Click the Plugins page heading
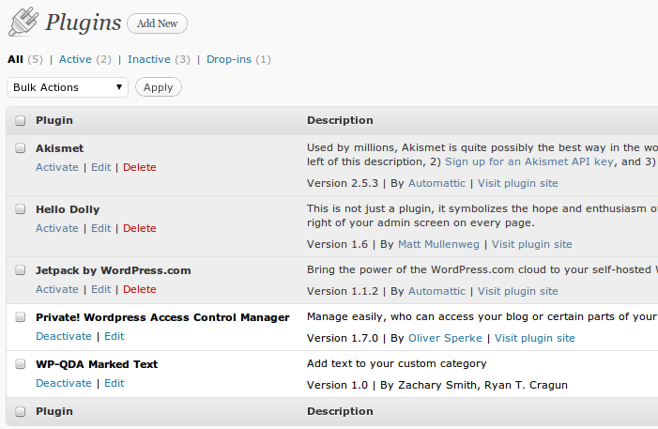 coord(84,23)
